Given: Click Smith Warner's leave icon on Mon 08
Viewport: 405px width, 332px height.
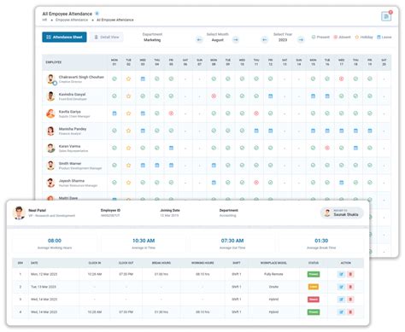Looking at the screenshot, I should click(x=214, y=165).
